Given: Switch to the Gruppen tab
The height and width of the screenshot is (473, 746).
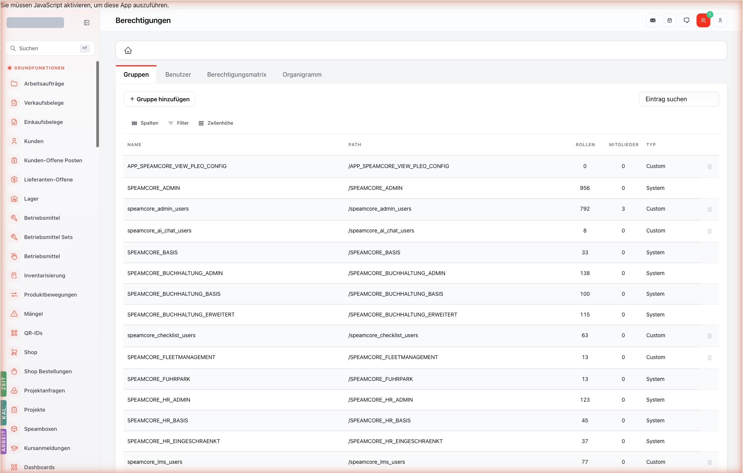Looking at the screenshot, I should coord(136,74).
